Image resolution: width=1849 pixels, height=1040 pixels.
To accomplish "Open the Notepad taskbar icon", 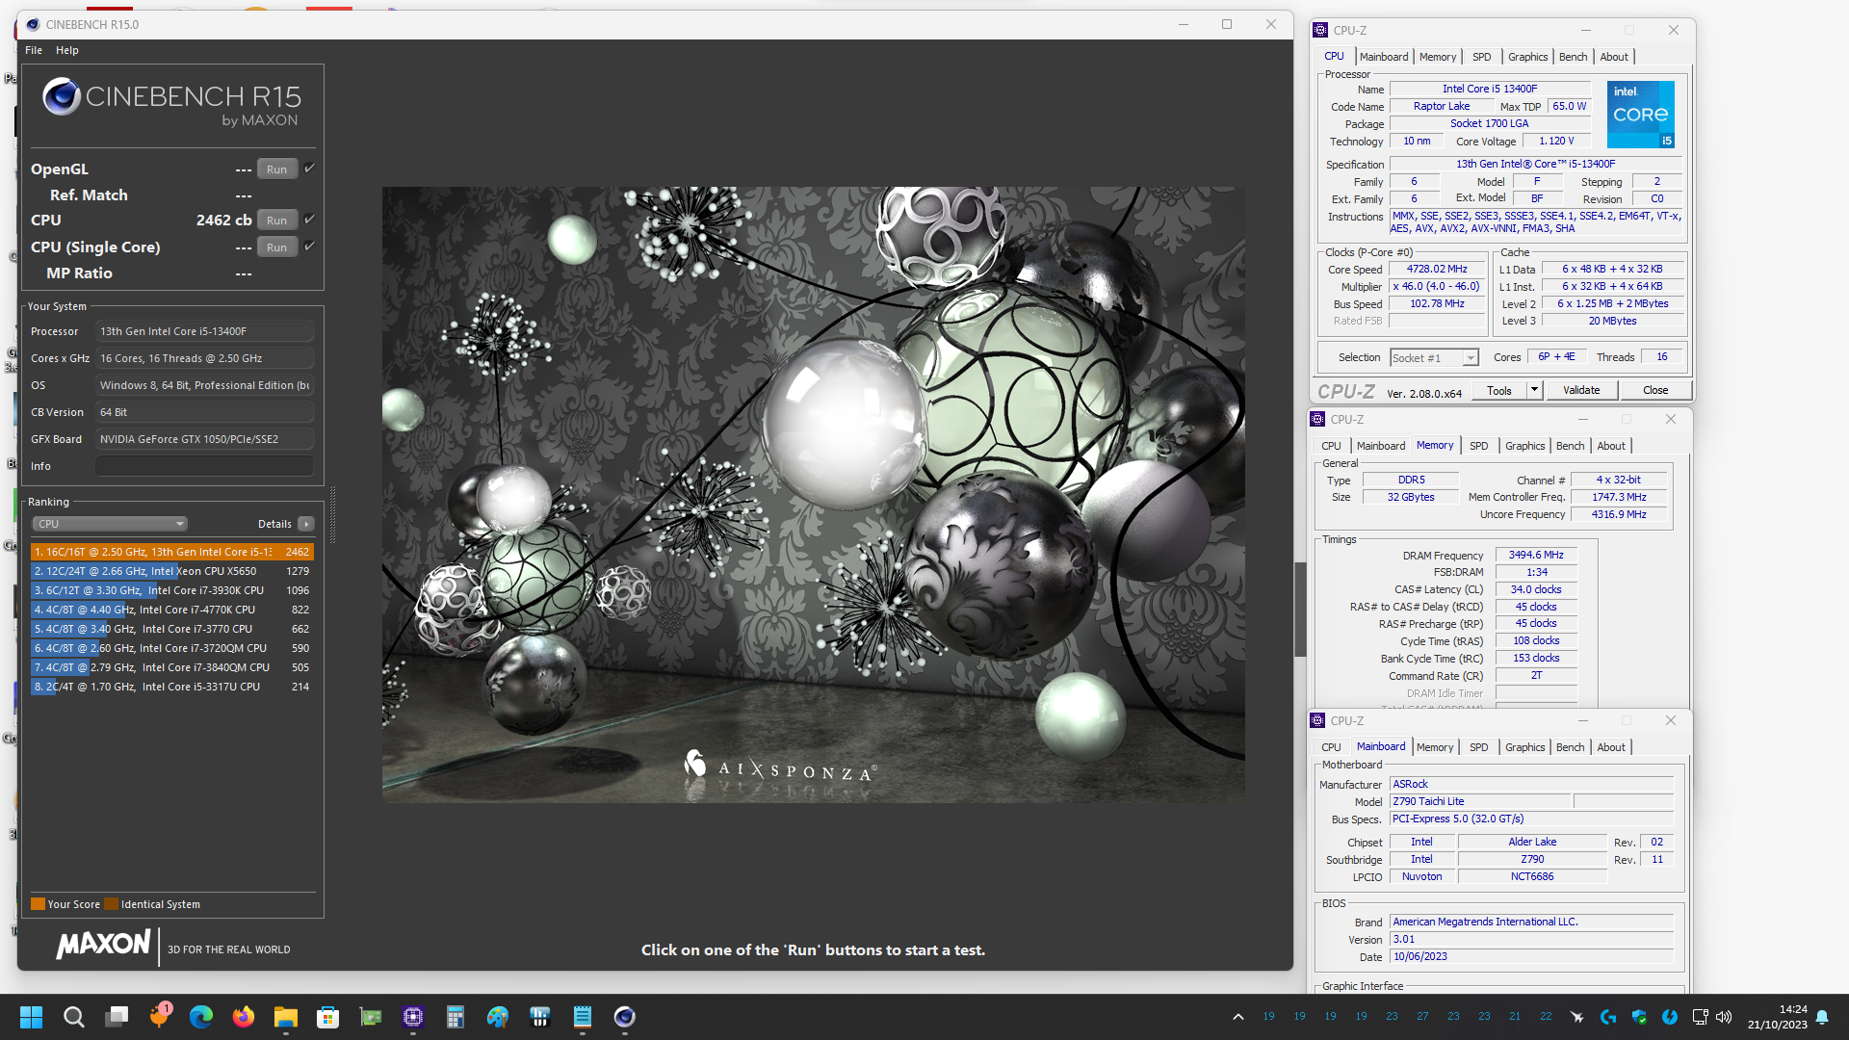I will 583,1017.
